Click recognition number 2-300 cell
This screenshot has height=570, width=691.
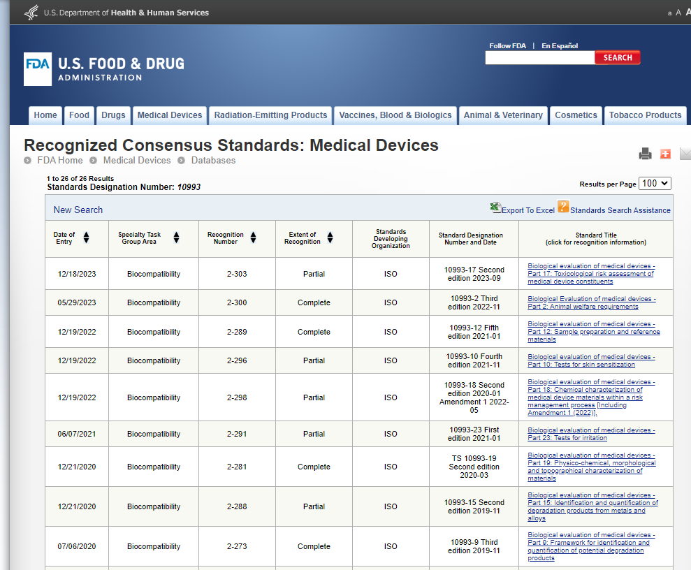tap(237, 302)
